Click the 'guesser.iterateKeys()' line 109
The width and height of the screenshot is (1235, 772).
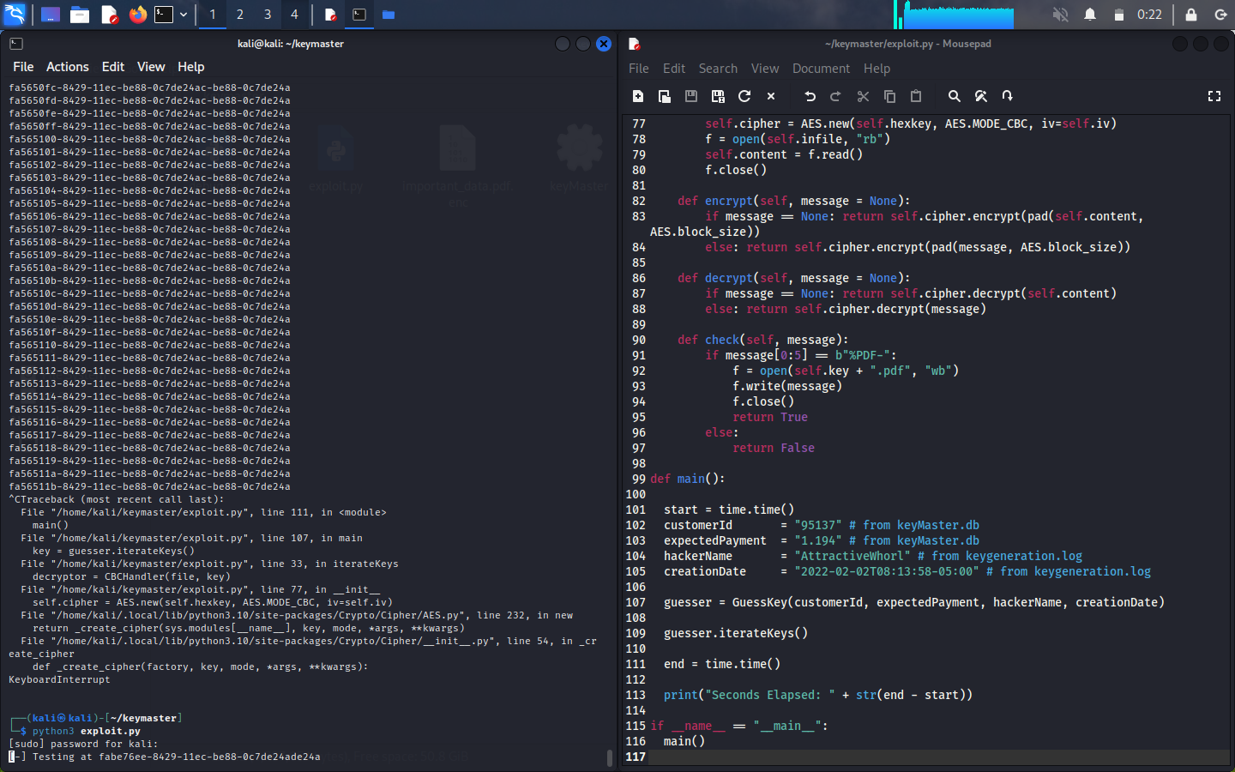click(736, 633)
